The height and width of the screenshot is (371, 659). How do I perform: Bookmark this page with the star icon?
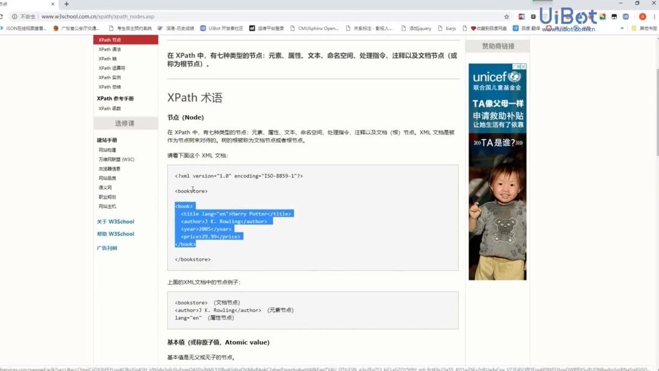pyautogui.click(x=506, y=16)
